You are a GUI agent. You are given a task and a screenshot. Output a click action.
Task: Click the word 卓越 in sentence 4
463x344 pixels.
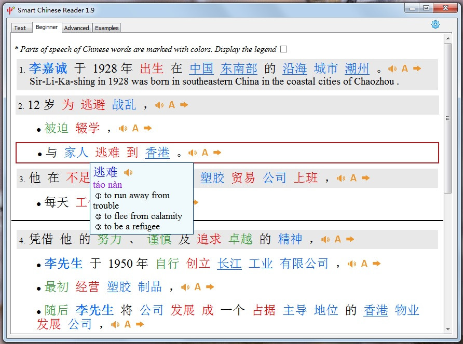[240, 239]
